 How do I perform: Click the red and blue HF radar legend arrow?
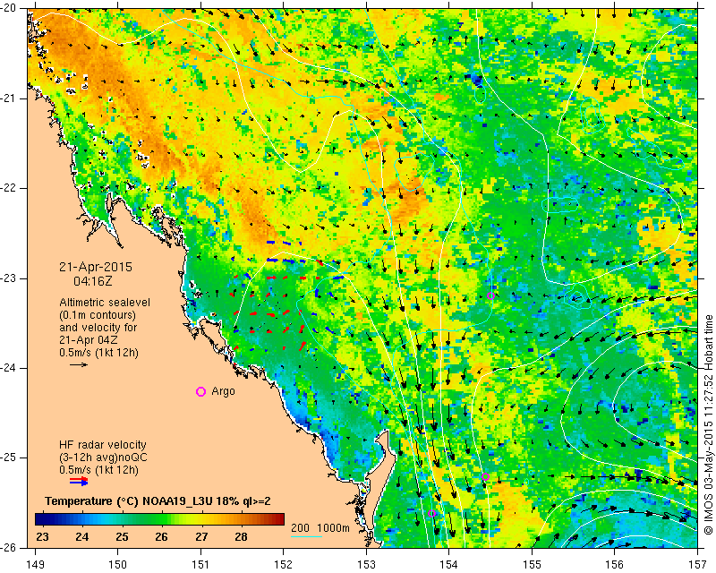tap(79, 481)
